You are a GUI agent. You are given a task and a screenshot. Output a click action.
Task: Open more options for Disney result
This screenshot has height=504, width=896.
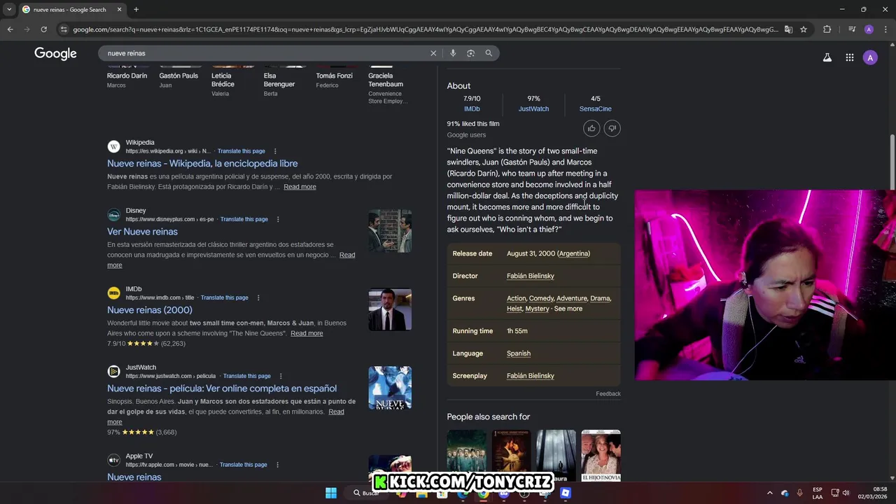[278, 219]
